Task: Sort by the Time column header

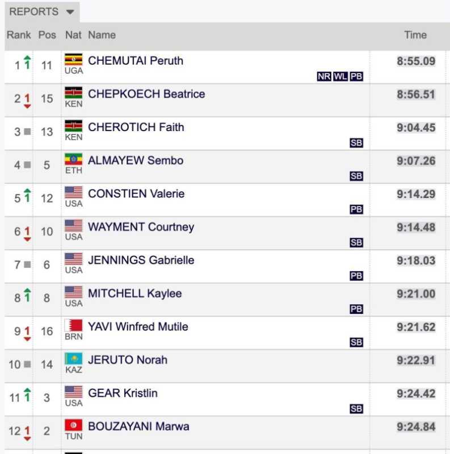Action: pos(415,35)
